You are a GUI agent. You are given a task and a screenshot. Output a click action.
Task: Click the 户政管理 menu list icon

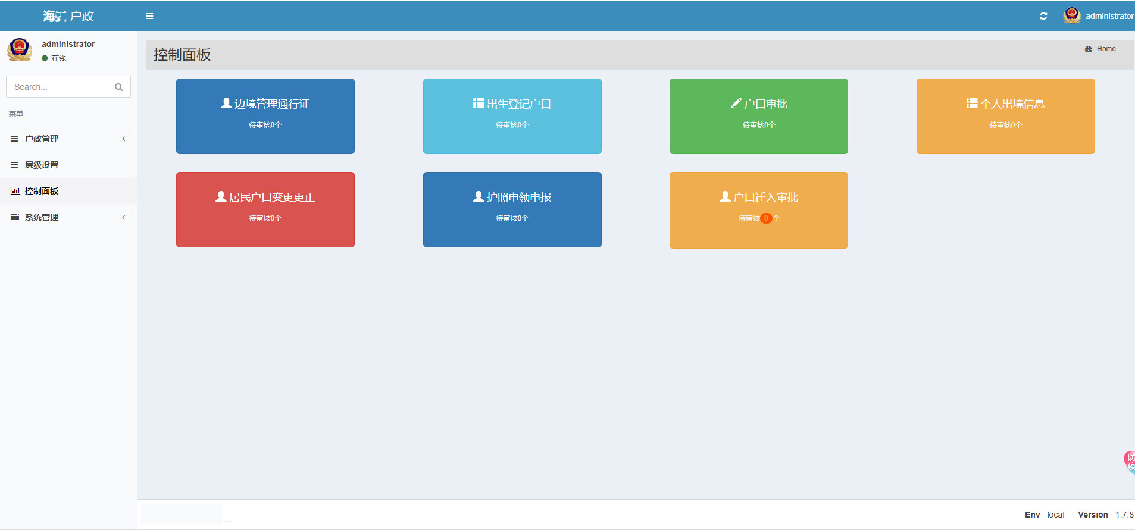coord(14,139)
